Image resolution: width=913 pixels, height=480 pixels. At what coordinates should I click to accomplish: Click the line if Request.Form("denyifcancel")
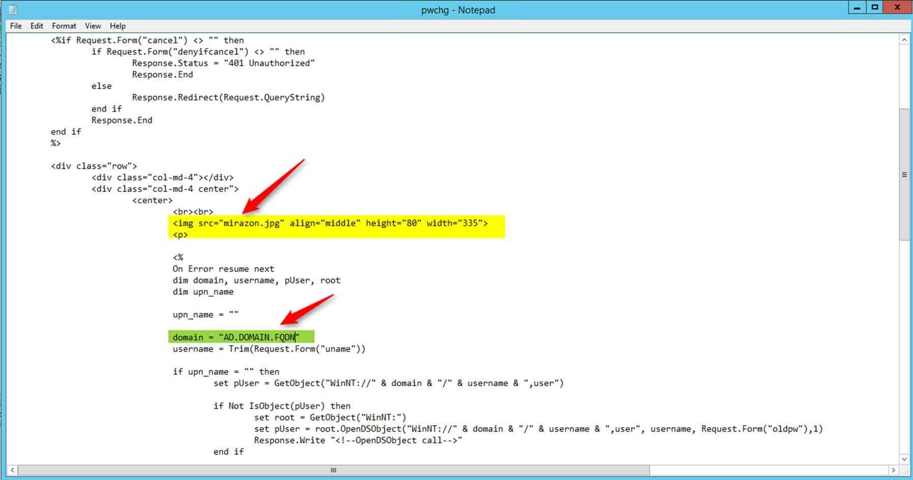click(198, 52)
